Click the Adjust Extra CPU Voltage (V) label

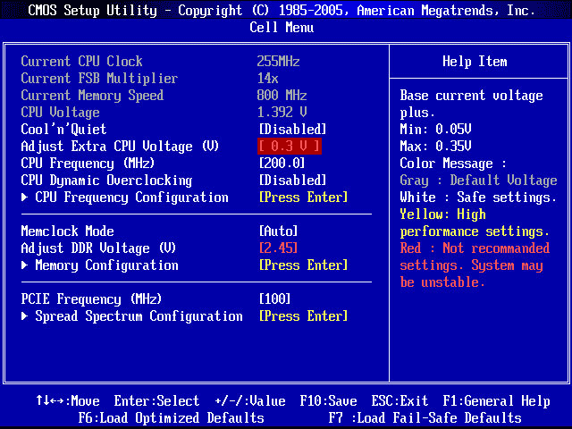(x=120, y=147)
